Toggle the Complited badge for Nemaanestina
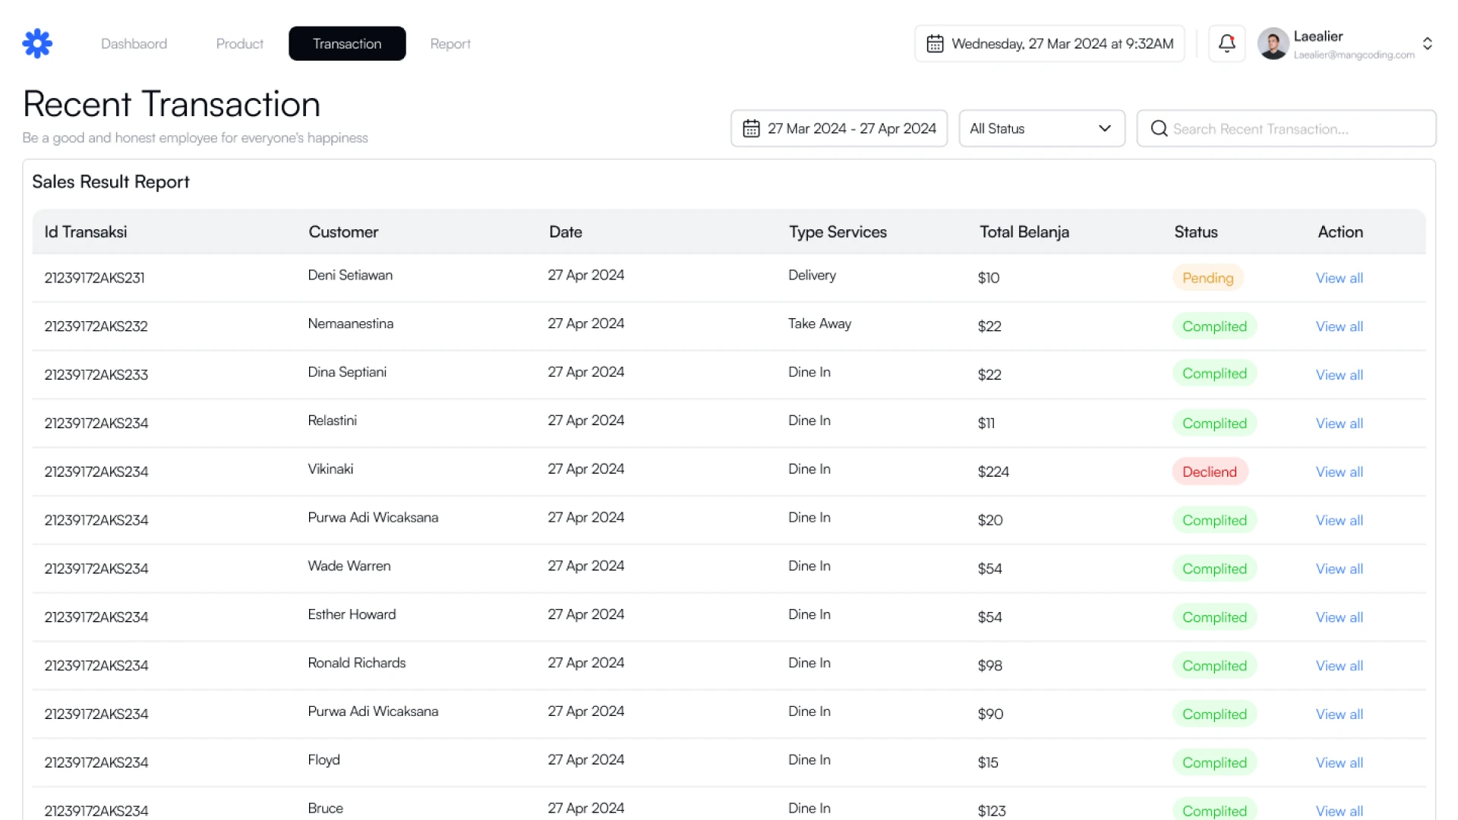Screen dimensions: 1458x820 [x=1214, y=326]
